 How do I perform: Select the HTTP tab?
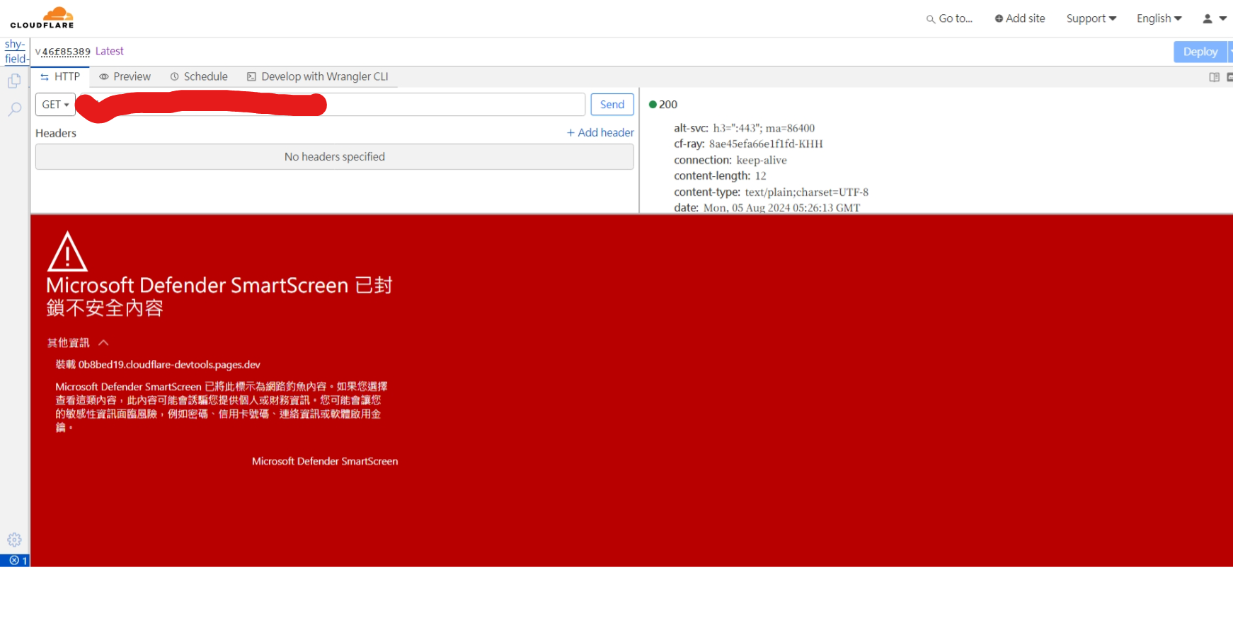click(60, 76)
